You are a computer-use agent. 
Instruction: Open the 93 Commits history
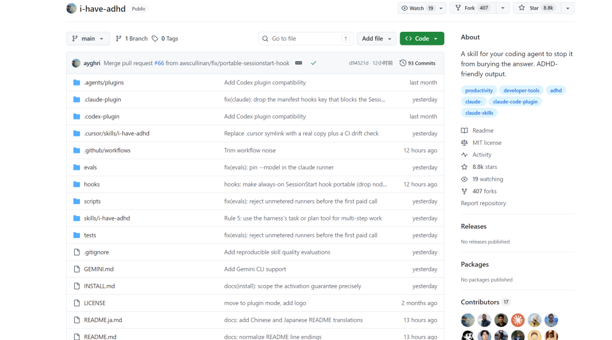(x=418, y=63)
